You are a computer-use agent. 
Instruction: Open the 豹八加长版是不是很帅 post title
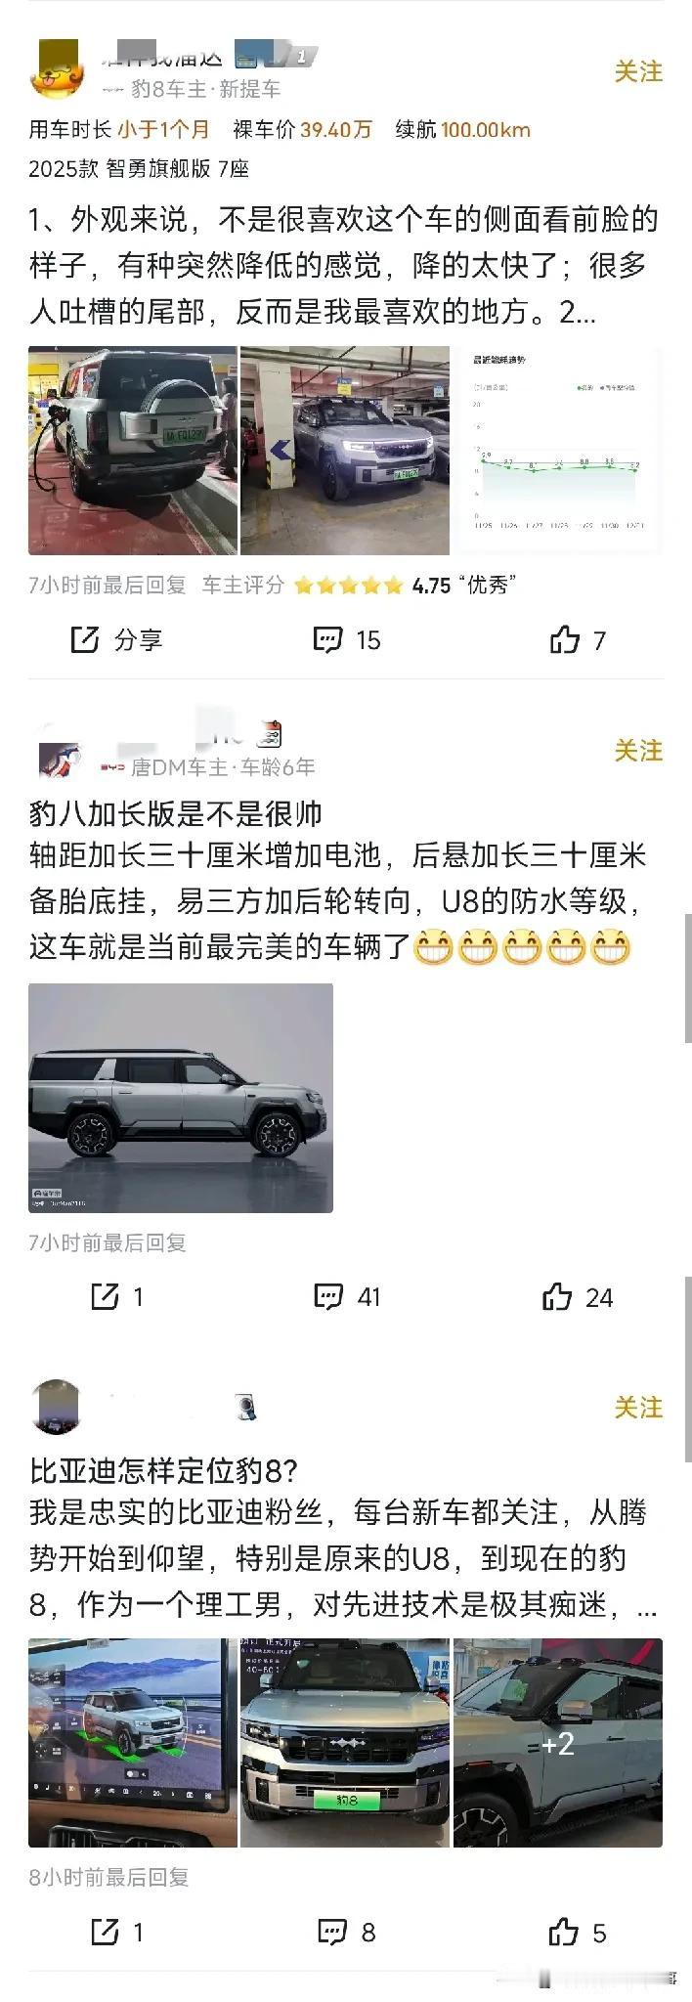176,813
